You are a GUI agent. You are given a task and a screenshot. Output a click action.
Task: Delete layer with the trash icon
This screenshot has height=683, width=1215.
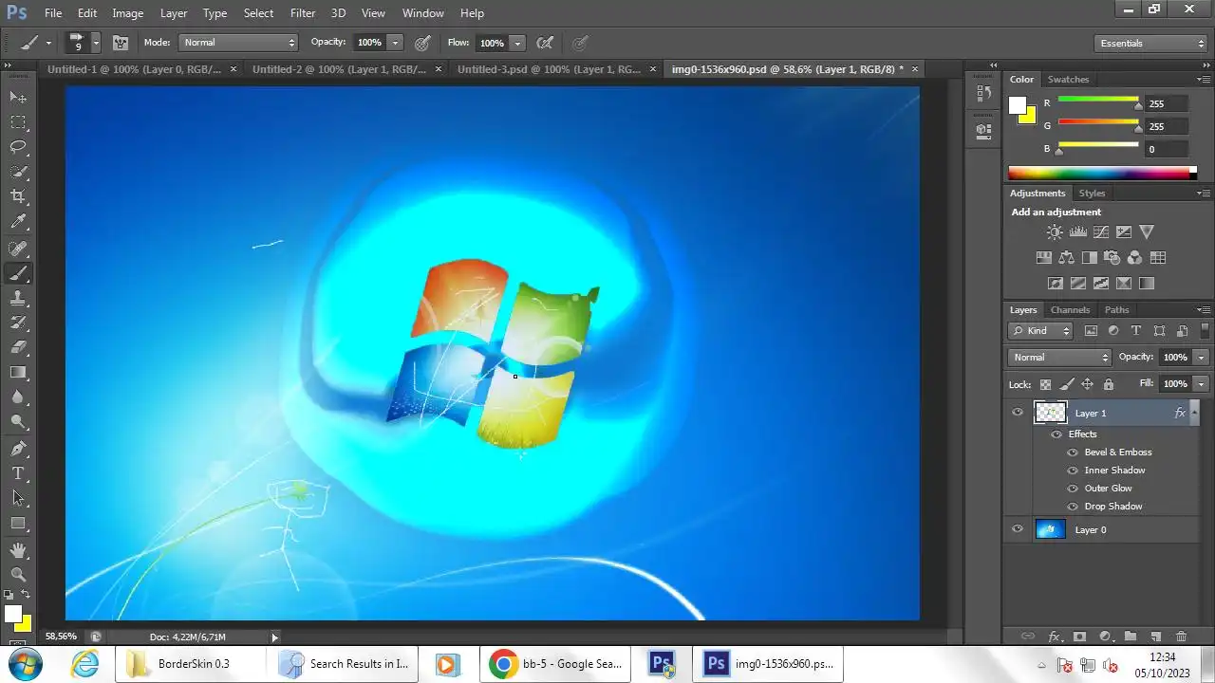point(1182,637)
